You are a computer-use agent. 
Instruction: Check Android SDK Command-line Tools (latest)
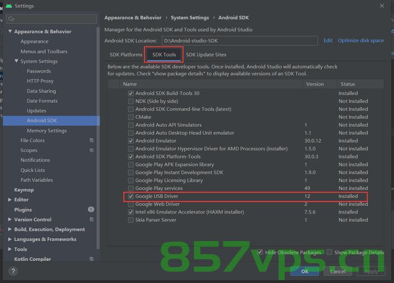(131, 109)
